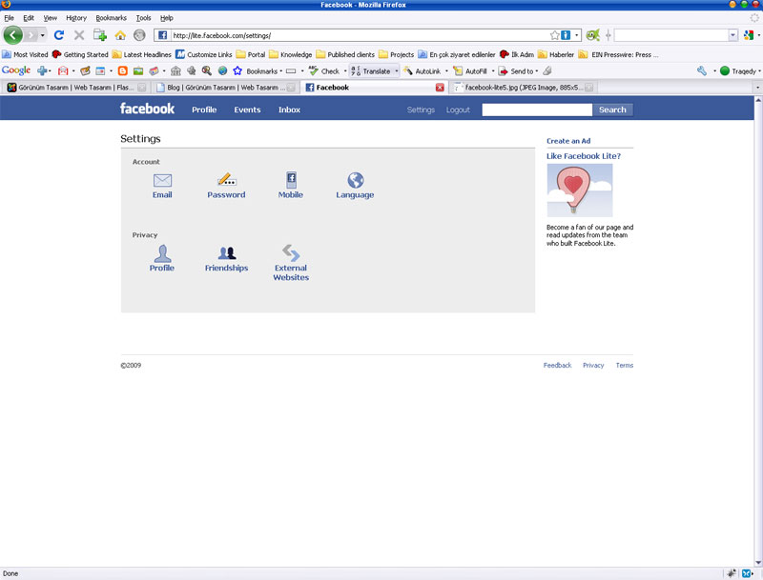763x580 pixels.
Task: Open the Send to dropdown arrow
Action: pos(537,71)
